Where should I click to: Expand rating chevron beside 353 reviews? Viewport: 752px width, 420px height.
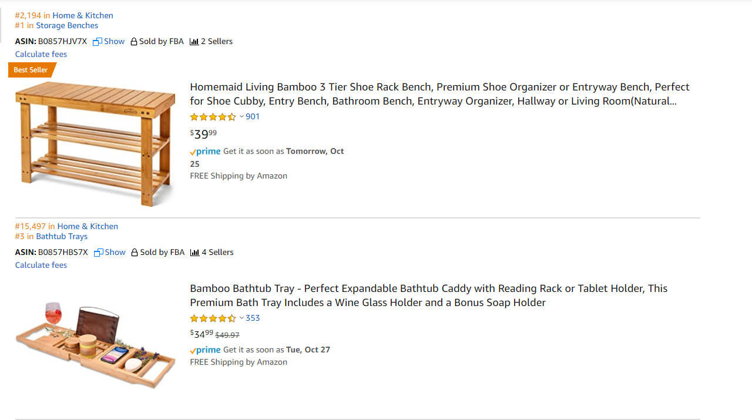241,318
